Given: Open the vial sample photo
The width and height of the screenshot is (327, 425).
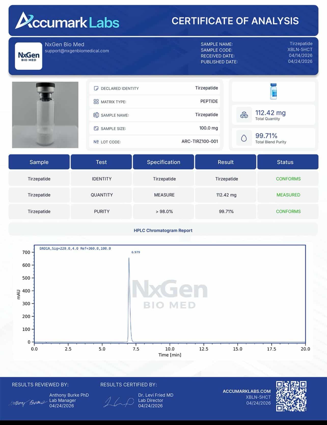Looking at the screenshot, I should pos(45,115).
